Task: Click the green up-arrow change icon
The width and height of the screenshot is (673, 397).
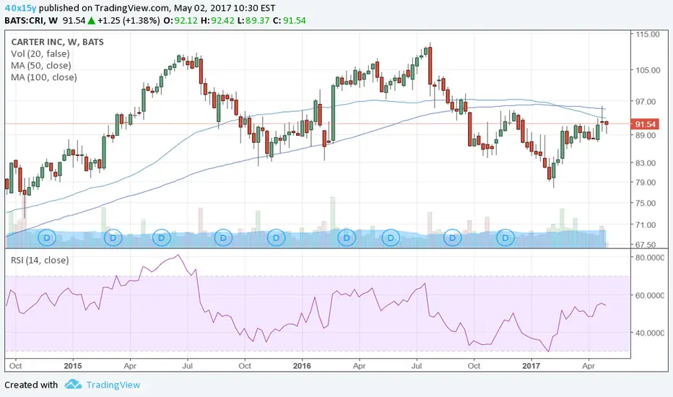Action: tap(92, 20)
